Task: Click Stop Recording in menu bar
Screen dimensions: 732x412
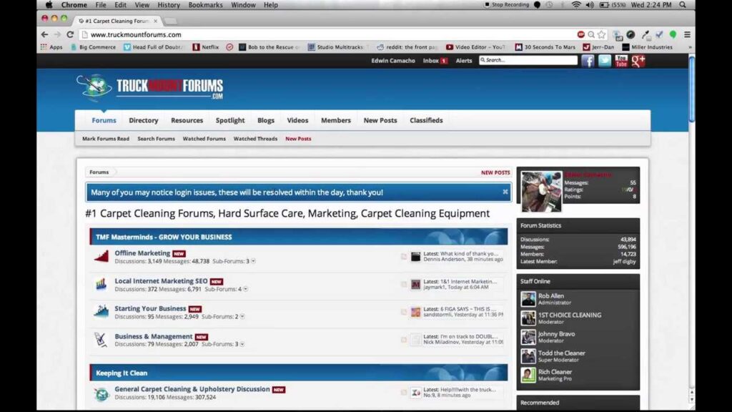Action: (507, 5)
